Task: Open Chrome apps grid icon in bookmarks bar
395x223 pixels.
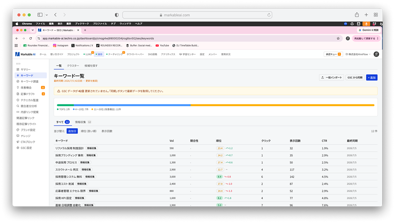Action: point(16,45)
